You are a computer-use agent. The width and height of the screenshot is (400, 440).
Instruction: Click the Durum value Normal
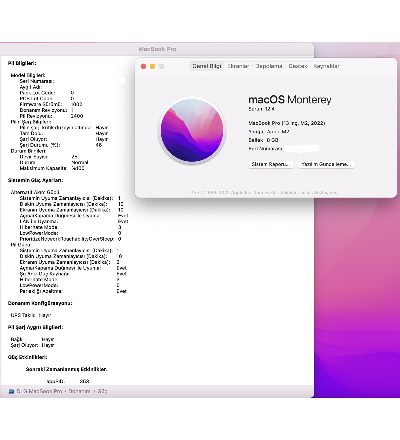80,162
